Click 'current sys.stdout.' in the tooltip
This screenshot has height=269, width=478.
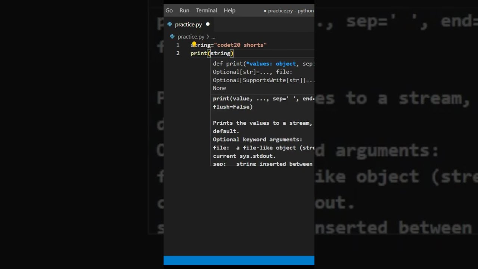click(x=244, y=156)
